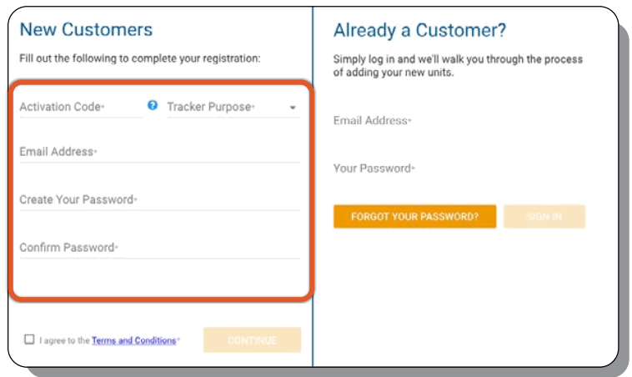Select the Create Your Password field

[158, 200]
